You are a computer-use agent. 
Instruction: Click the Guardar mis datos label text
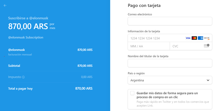[167, 95]
